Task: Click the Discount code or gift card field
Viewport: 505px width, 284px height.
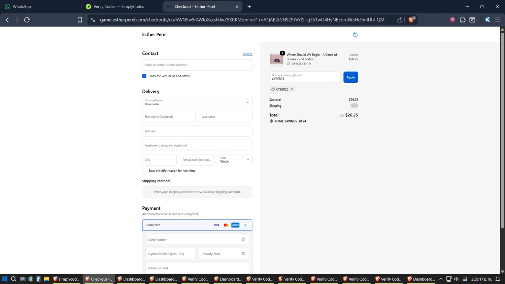Action: click(x=305, y=77)
